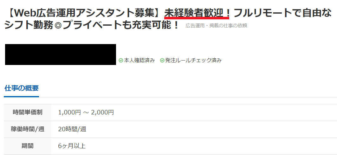The image size is (337, 155).
Task: Click the フルリモートで自由な title text
Action: point(282,14)
